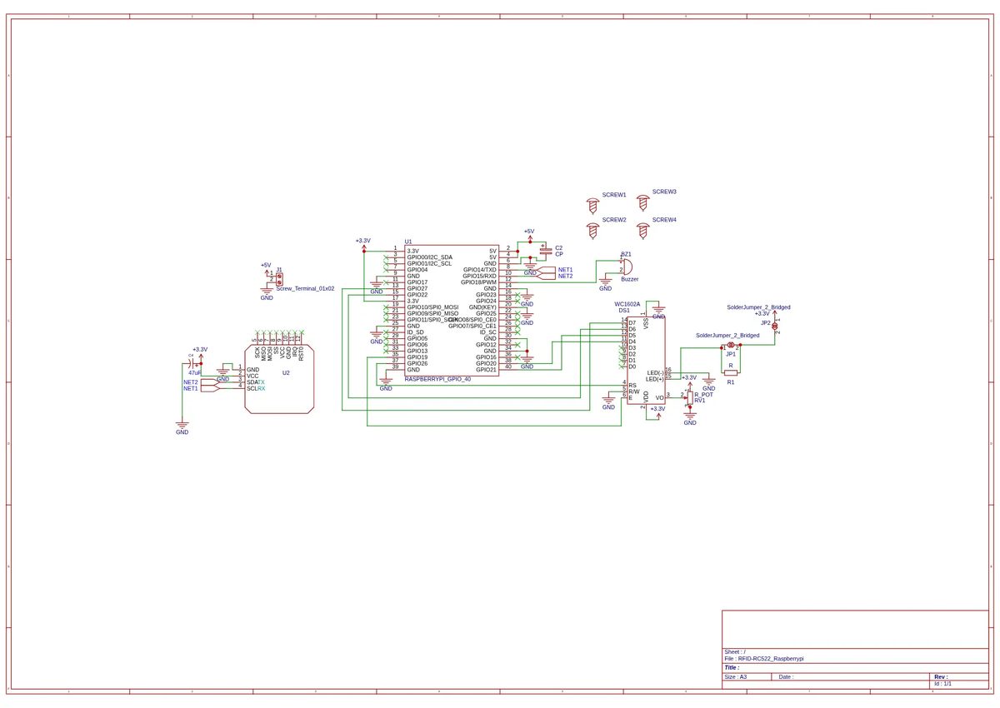Click the WC1602A value label
This screenshot has width=1000, height=708.
tap(627, 304)
